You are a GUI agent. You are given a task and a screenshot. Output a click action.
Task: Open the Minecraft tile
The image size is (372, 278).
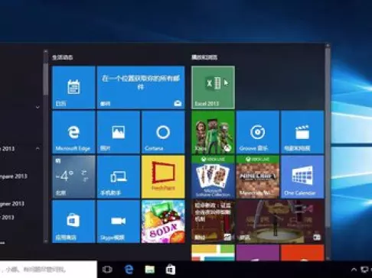click(258, 177)
